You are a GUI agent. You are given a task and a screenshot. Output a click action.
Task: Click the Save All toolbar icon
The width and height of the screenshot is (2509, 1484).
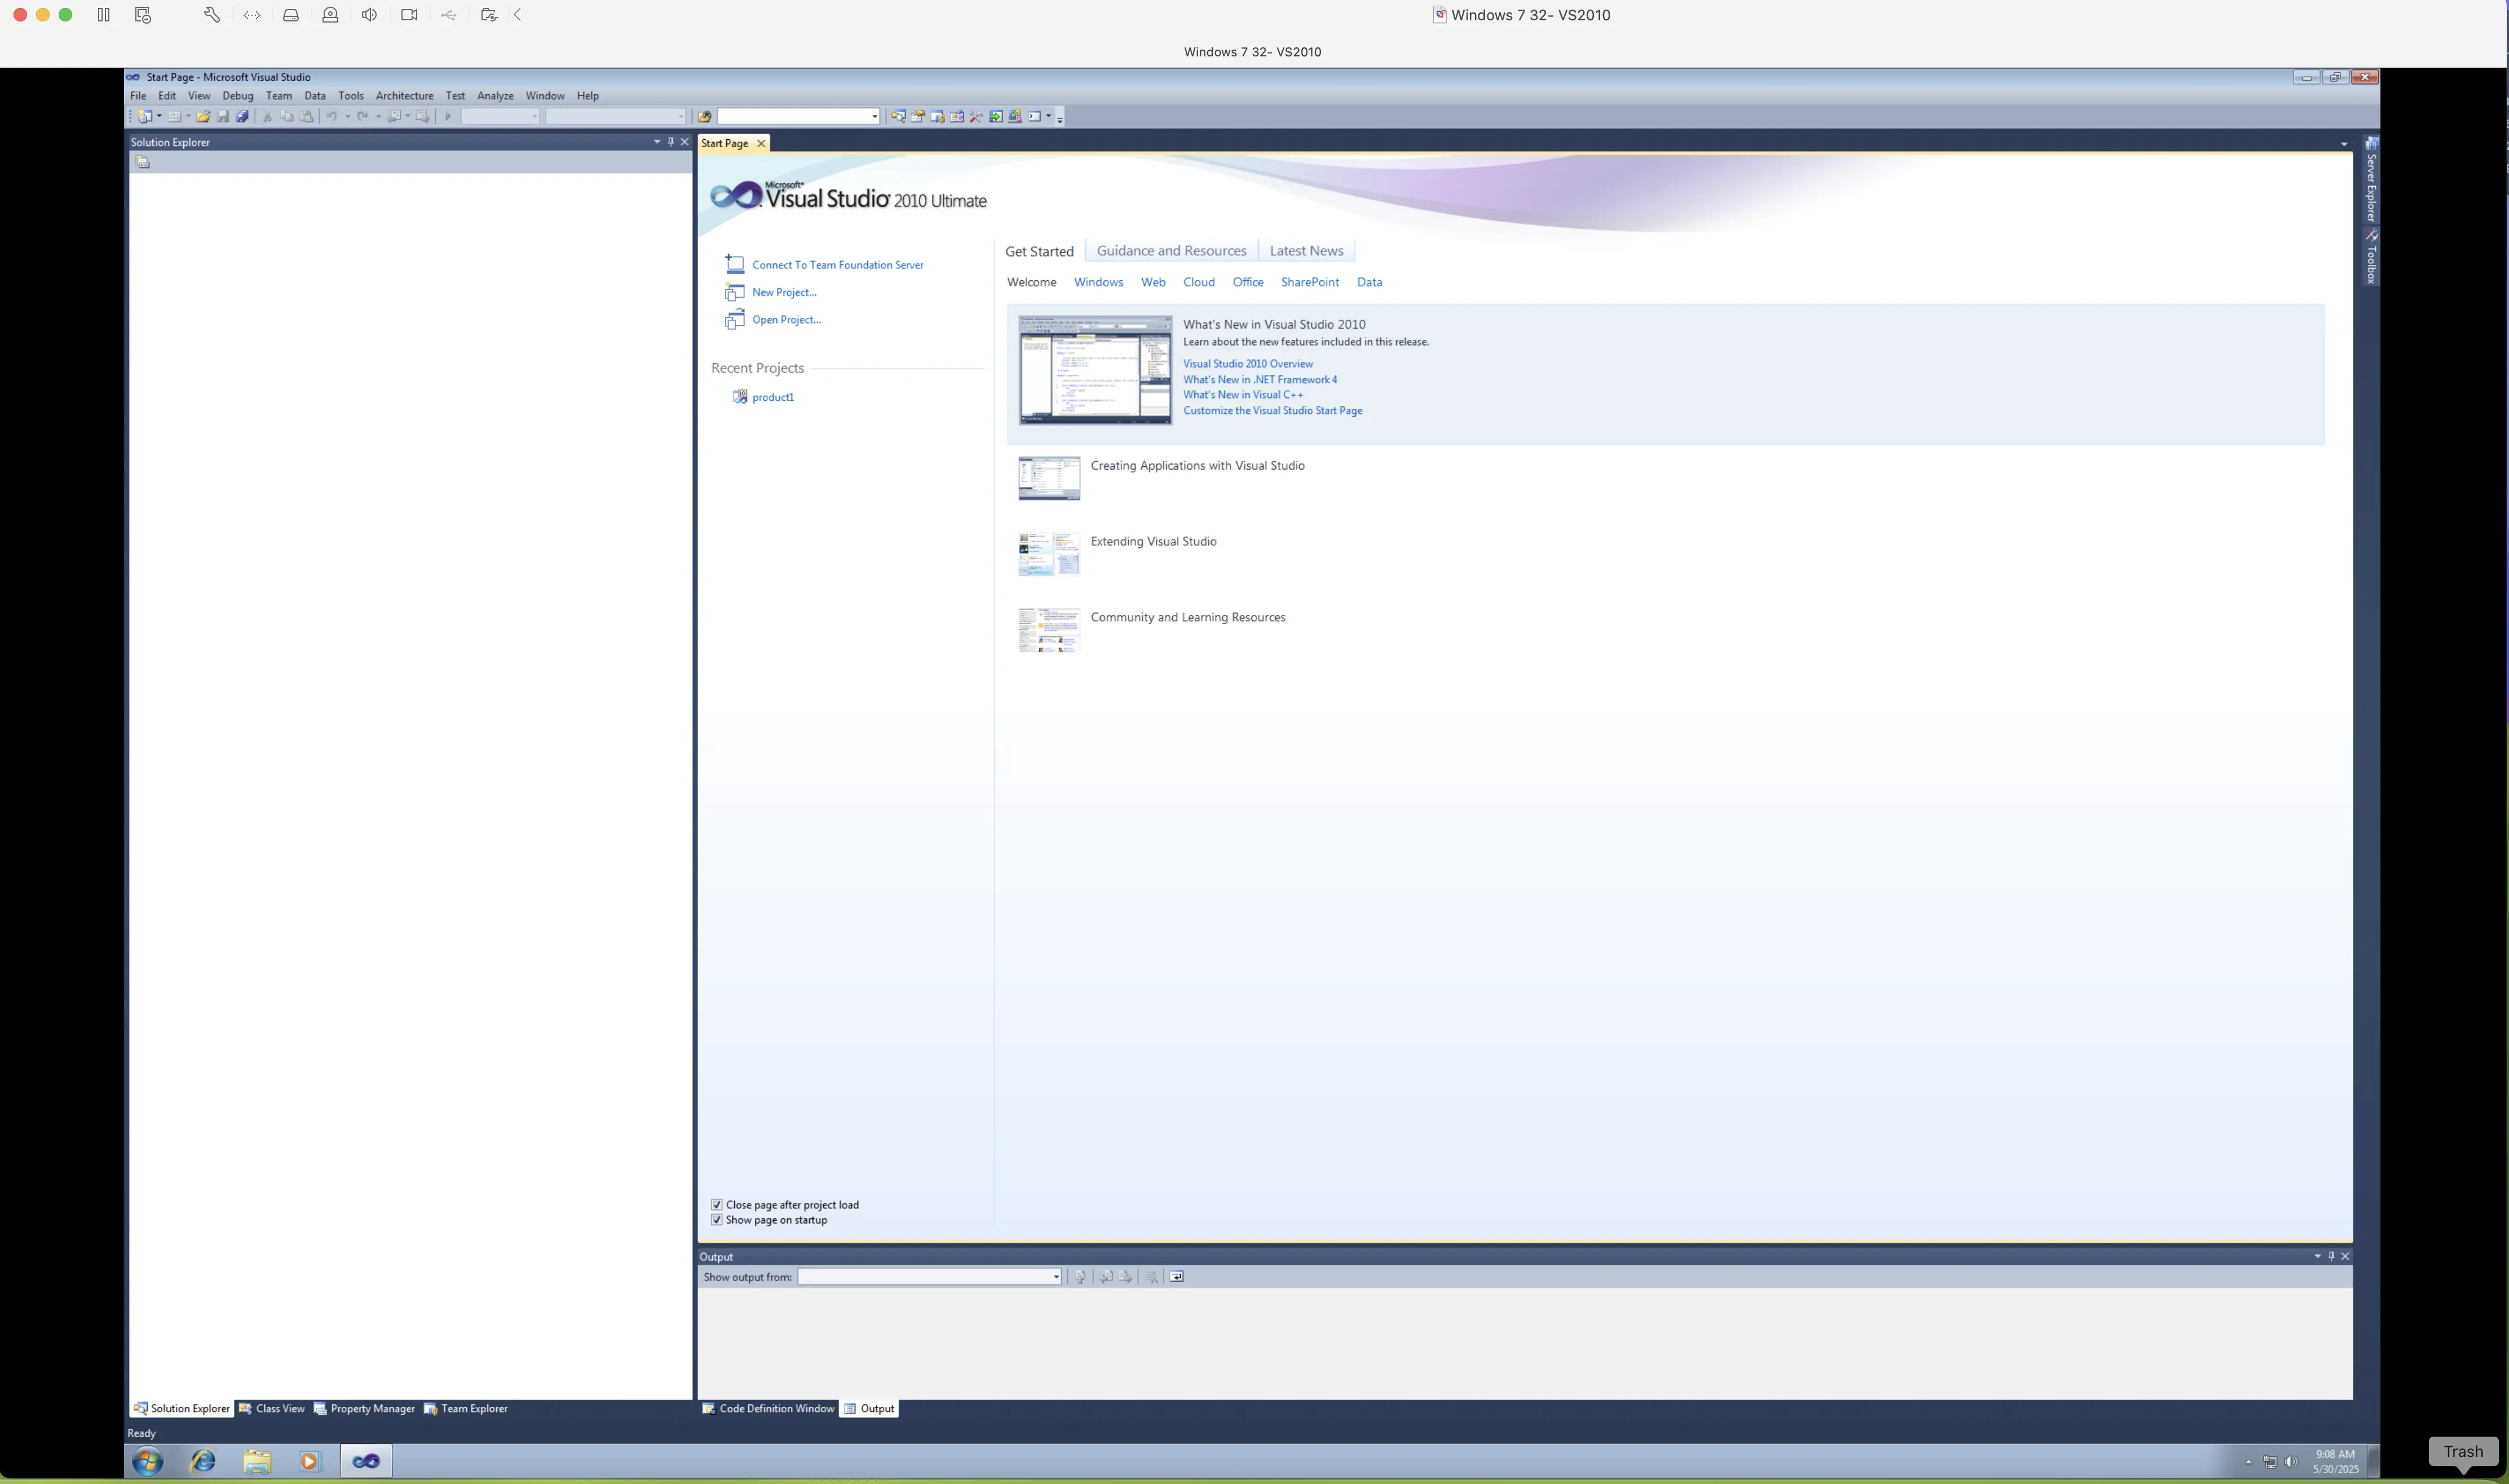point(242,116)
